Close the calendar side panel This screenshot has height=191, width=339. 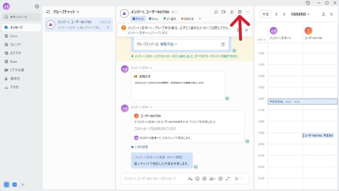pos(331,14)
